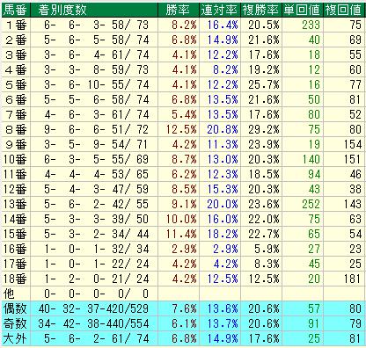The width and height of the screenshot is (366, 348).
Task: Select the 8番 row label
Action: [16, 130]
